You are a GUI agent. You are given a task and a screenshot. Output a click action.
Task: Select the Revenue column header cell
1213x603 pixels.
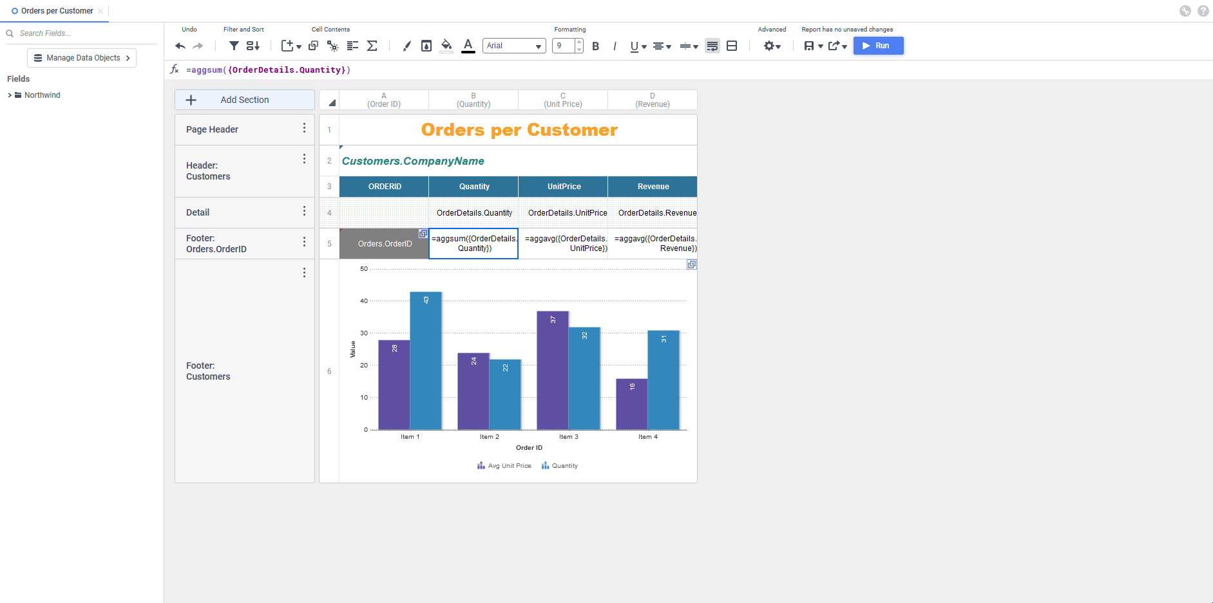pos(653,187)
